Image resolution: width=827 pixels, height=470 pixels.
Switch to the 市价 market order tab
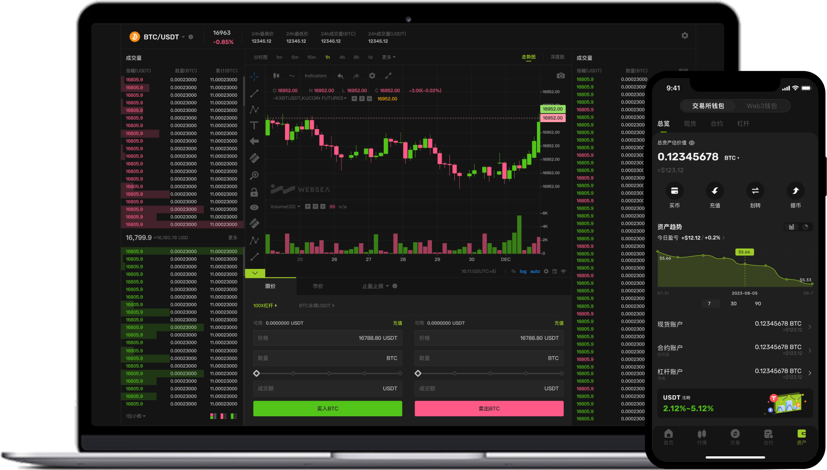pyautogui.click(x=318, y=286)
